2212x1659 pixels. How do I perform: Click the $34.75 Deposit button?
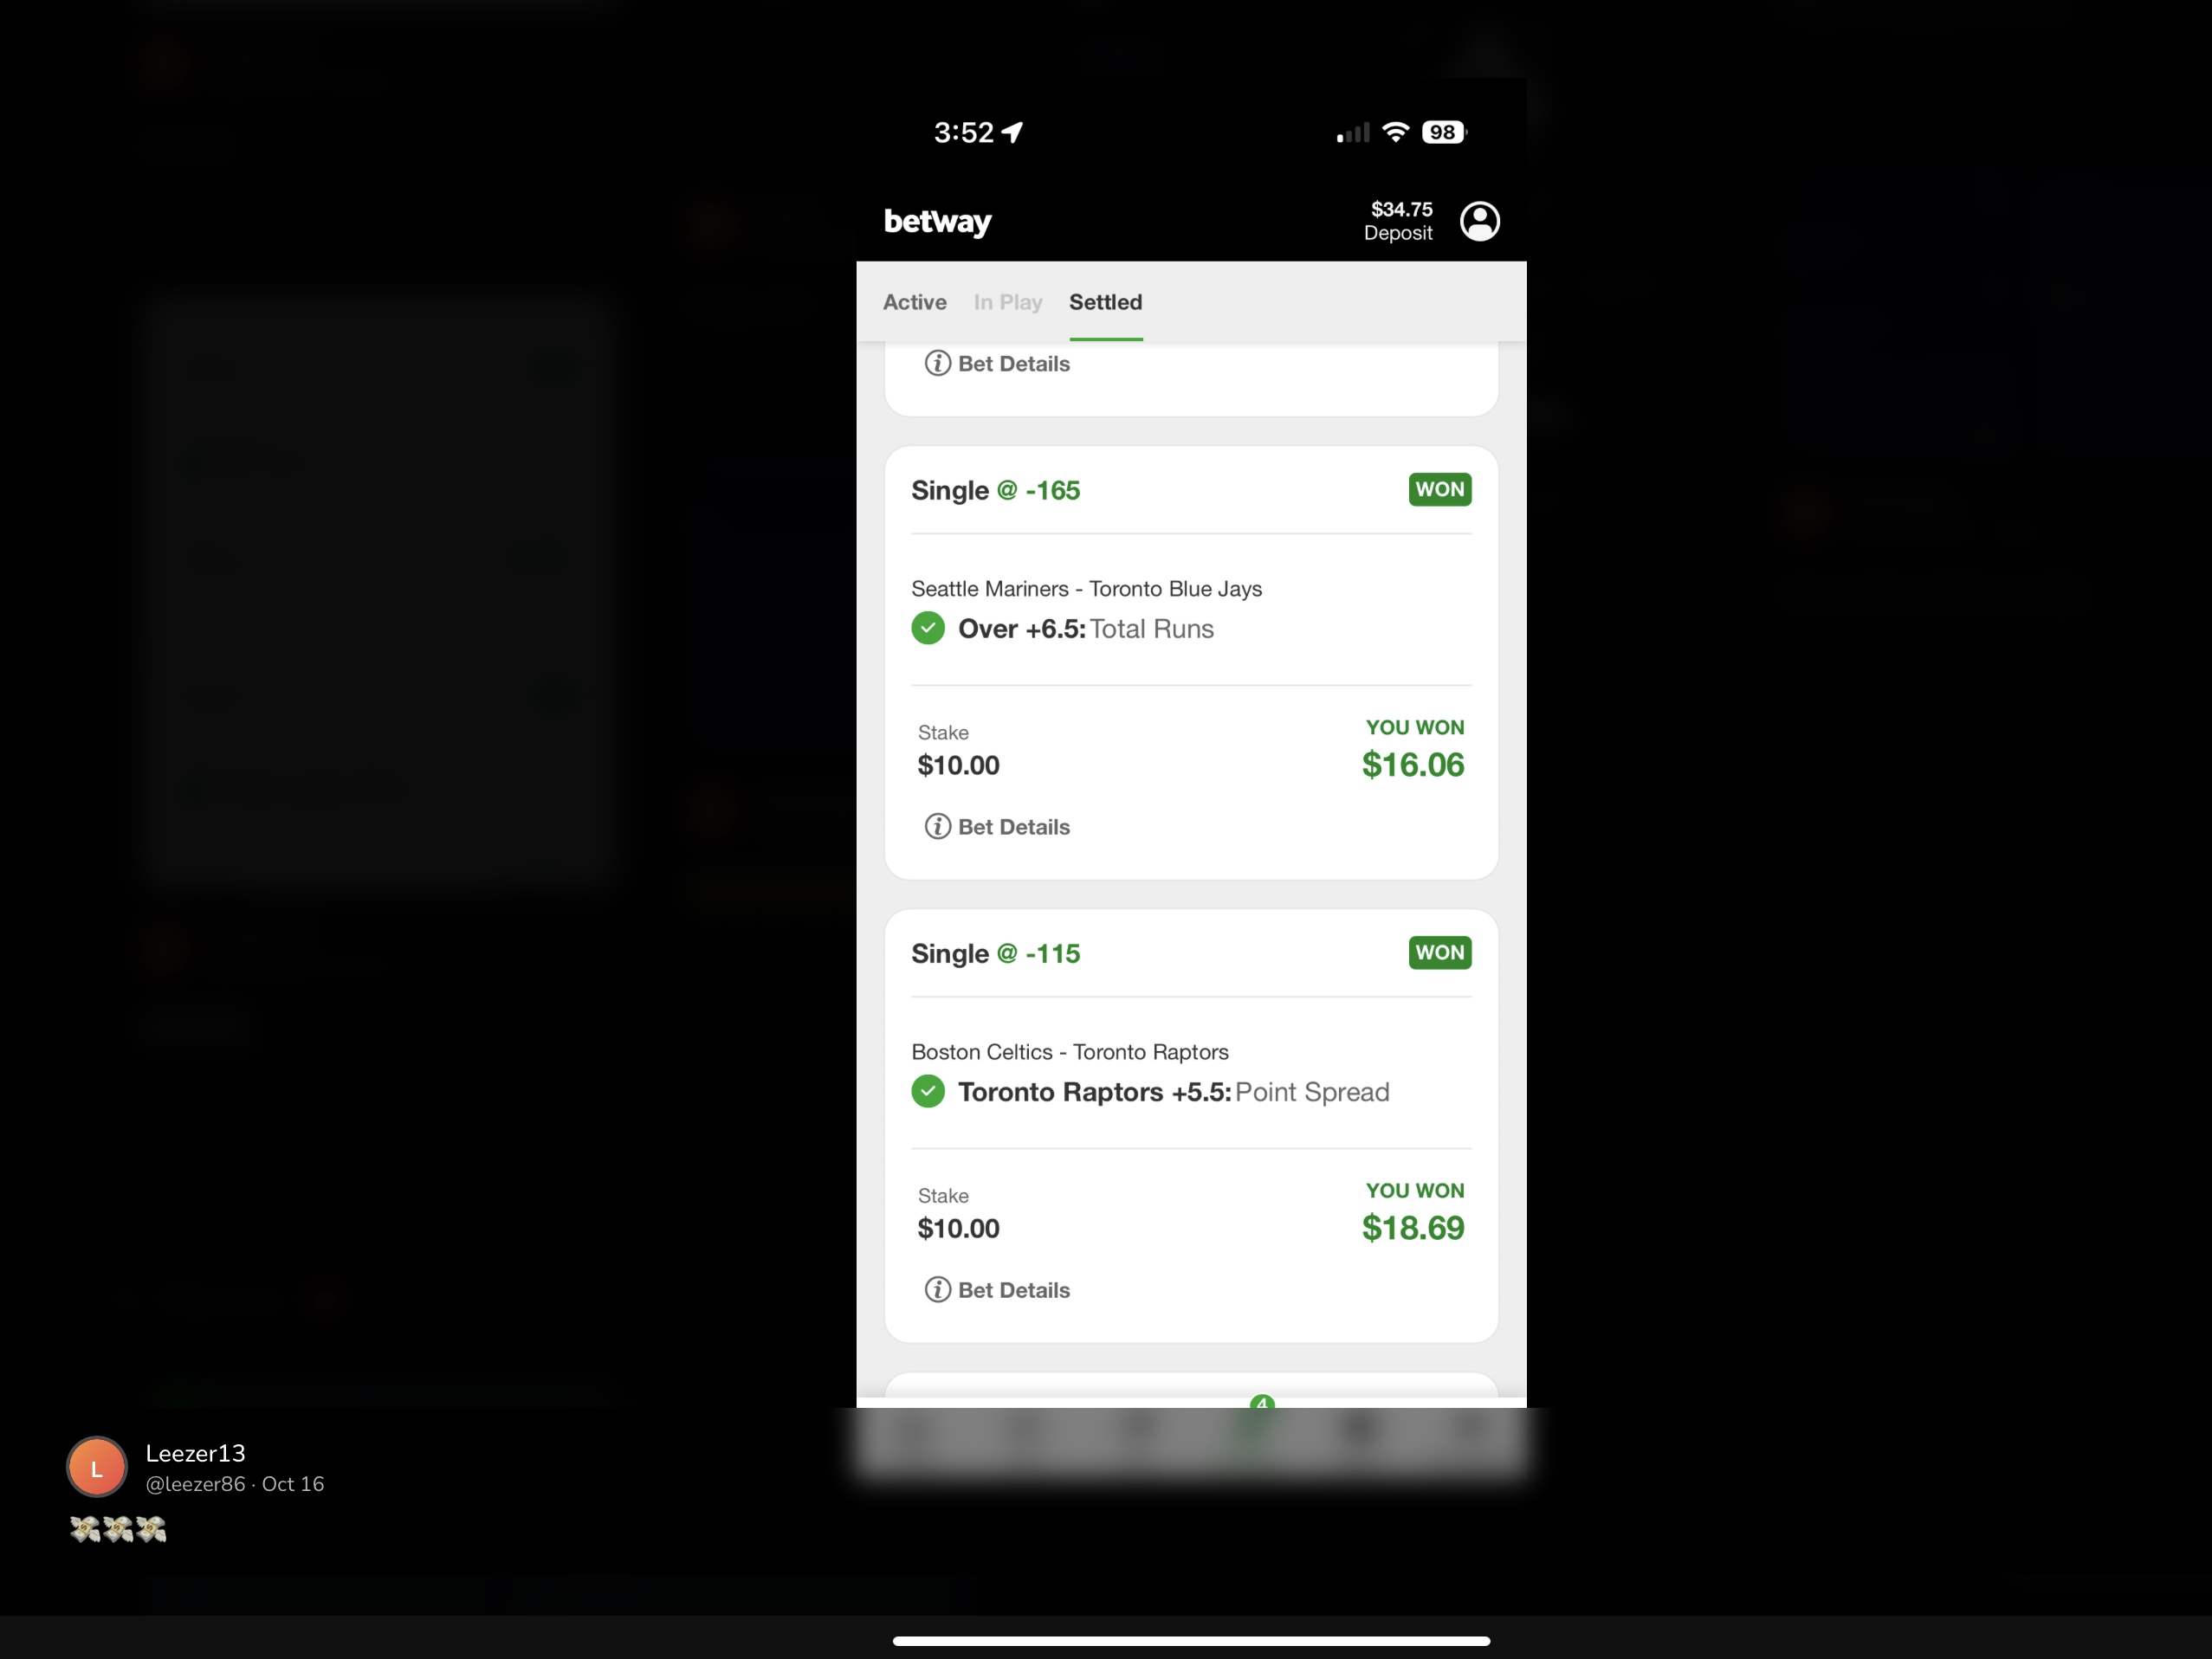(x=1398, y=221)
